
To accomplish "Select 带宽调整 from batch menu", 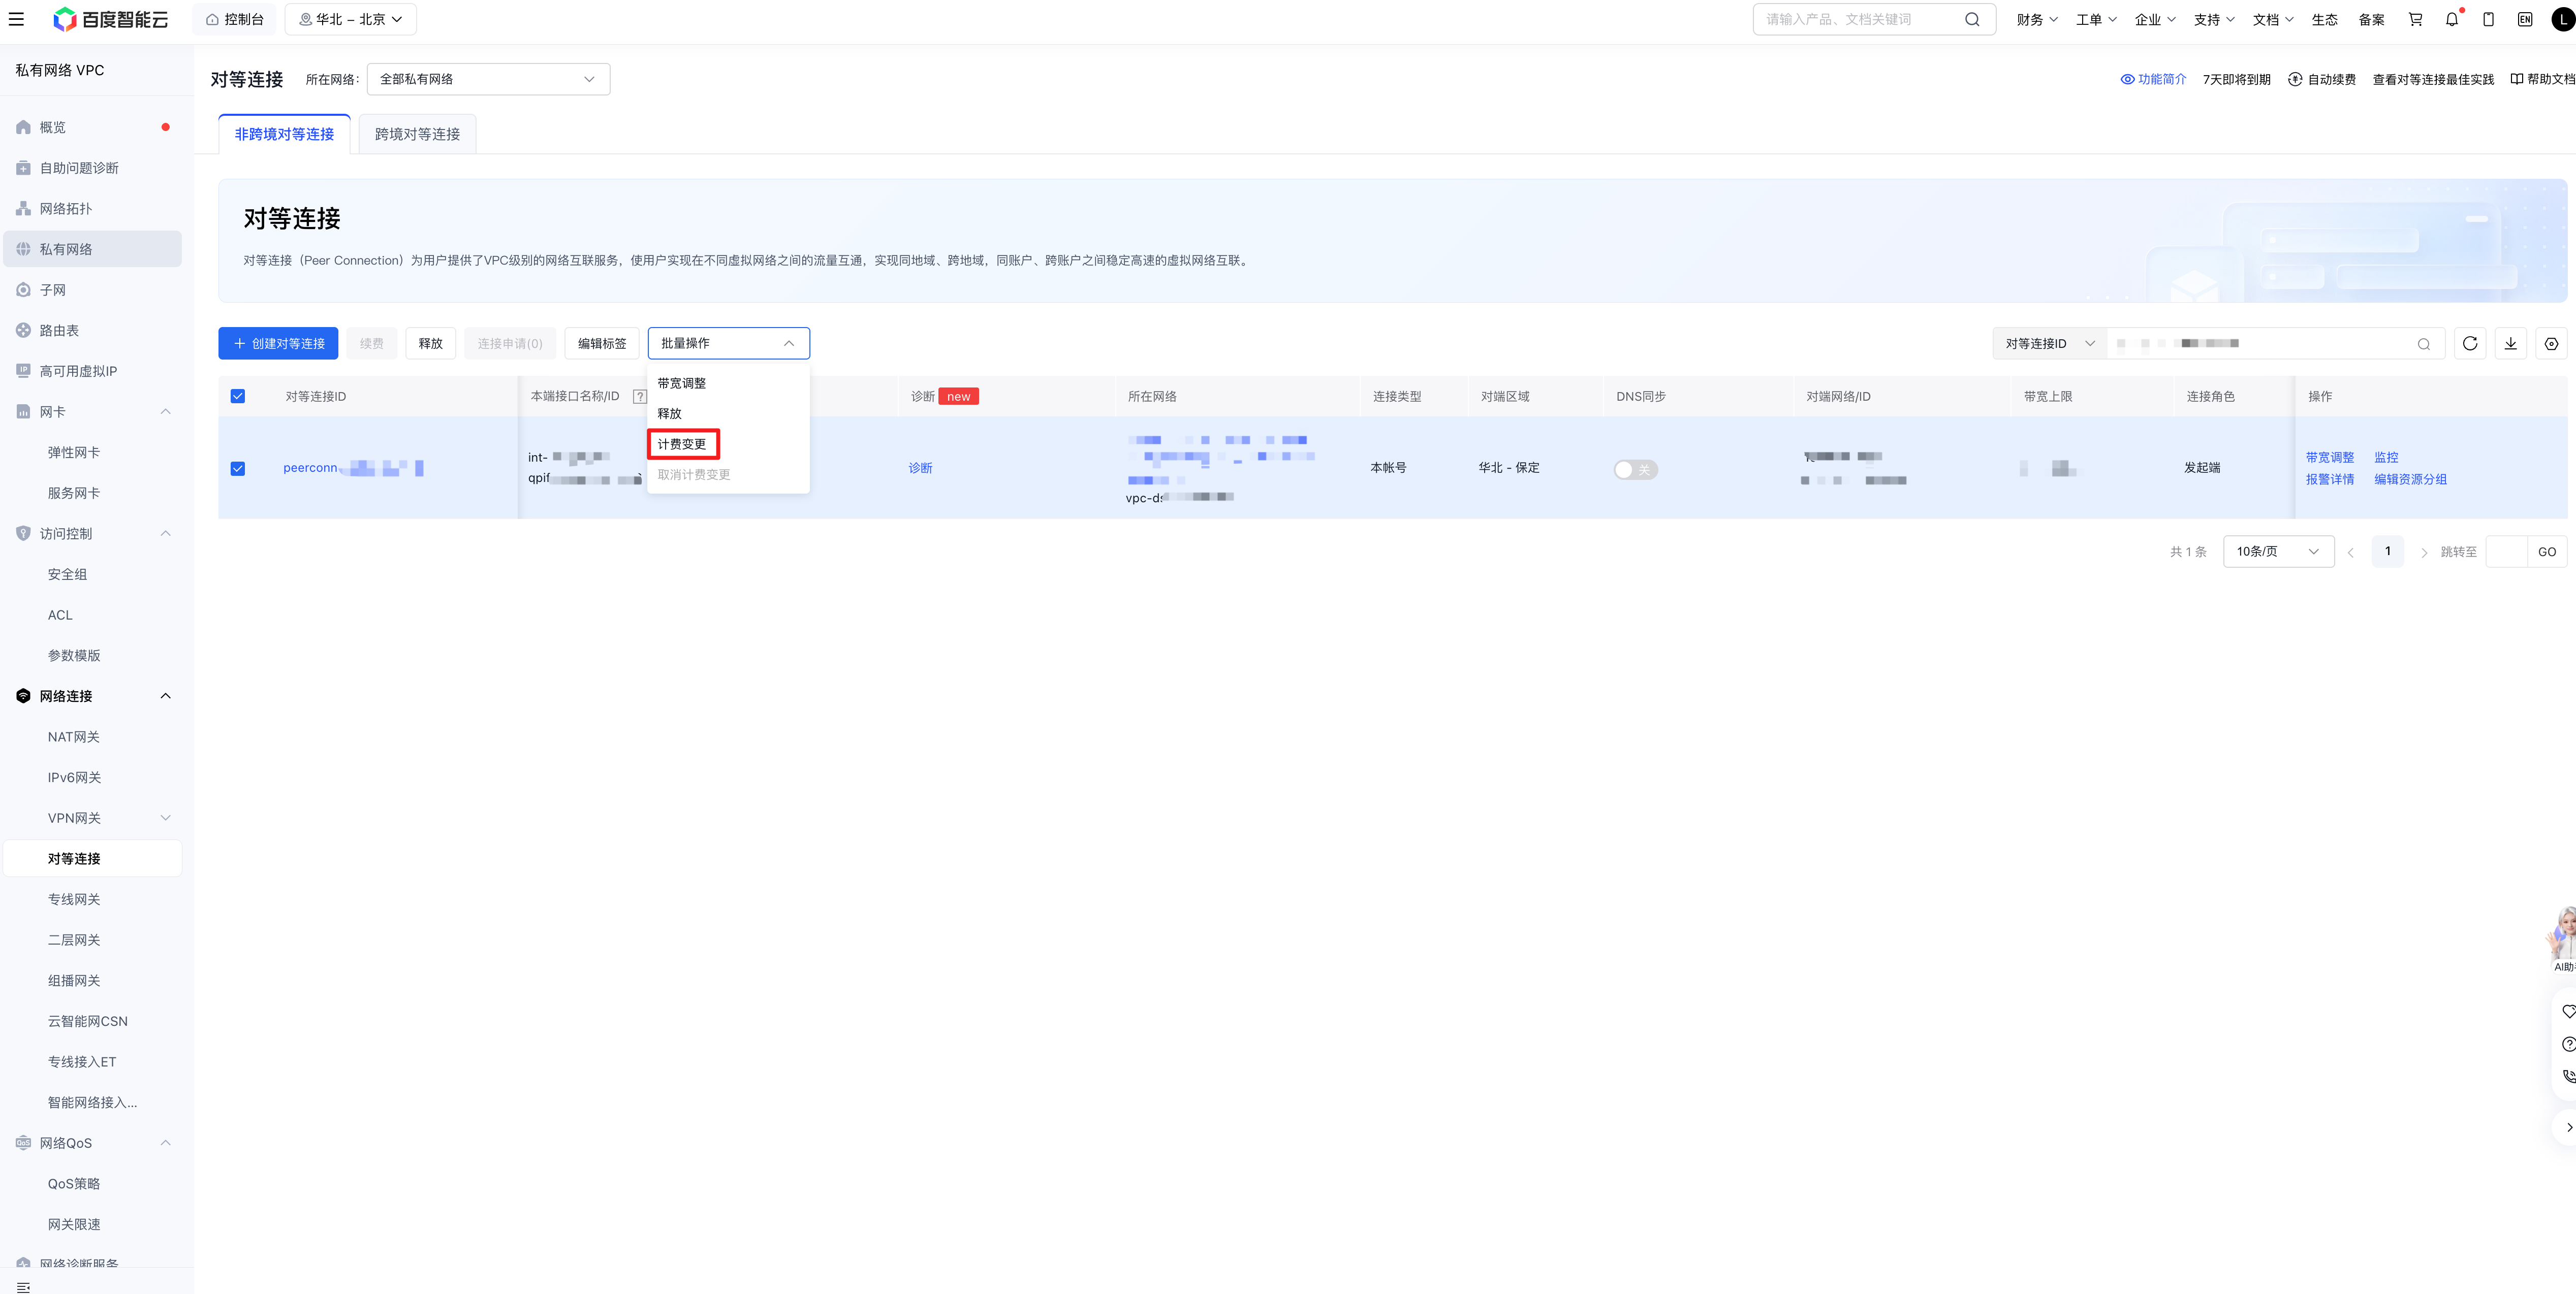I will [682, 384].
